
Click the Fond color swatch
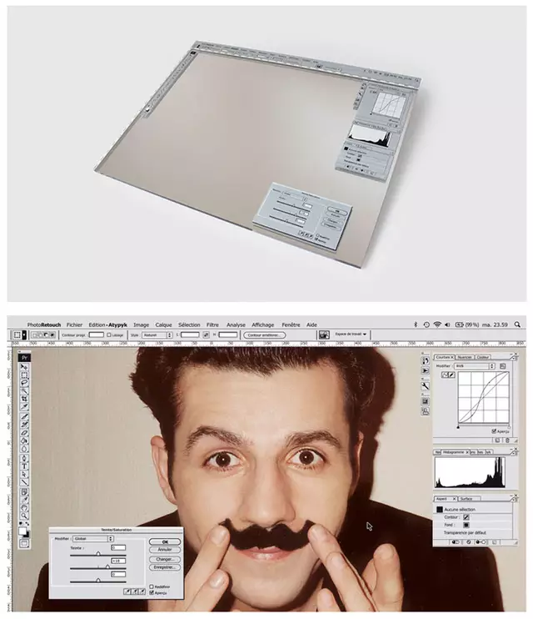(466, 525)
